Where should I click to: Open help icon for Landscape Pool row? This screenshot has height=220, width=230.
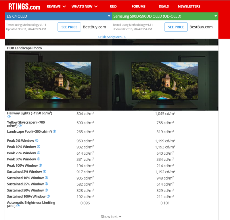(54, 131)
